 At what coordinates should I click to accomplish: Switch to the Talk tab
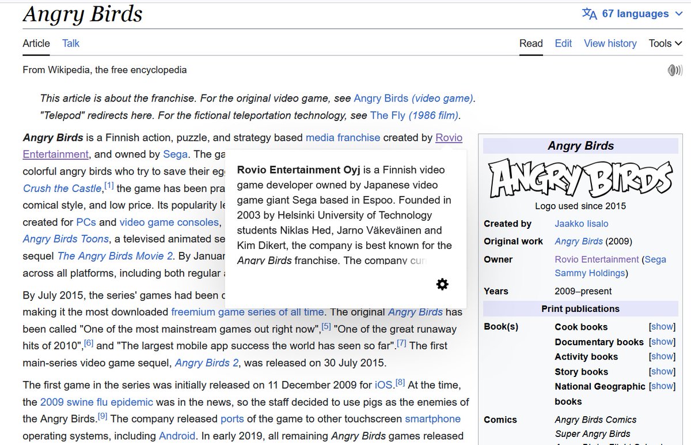coord(71,43)
